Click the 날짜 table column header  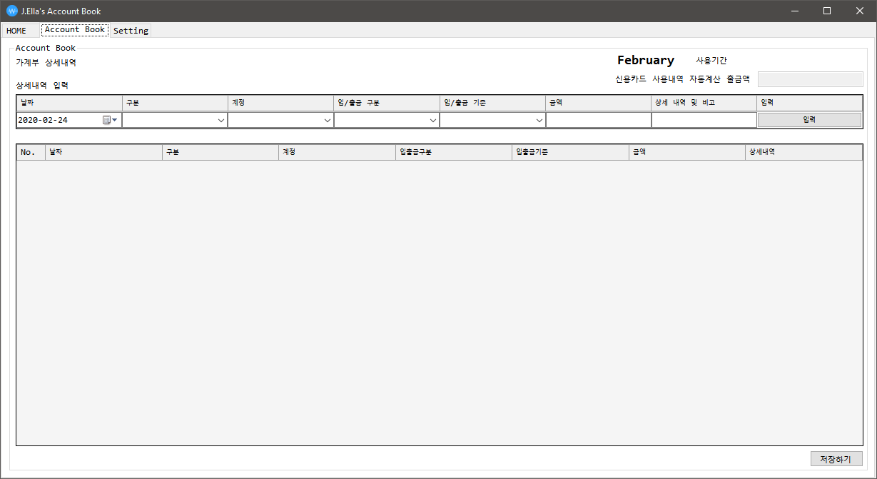coord(103,152)
